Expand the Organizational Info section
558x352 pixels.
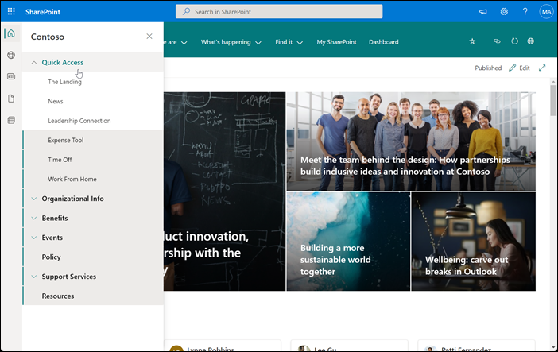(34, 199)
